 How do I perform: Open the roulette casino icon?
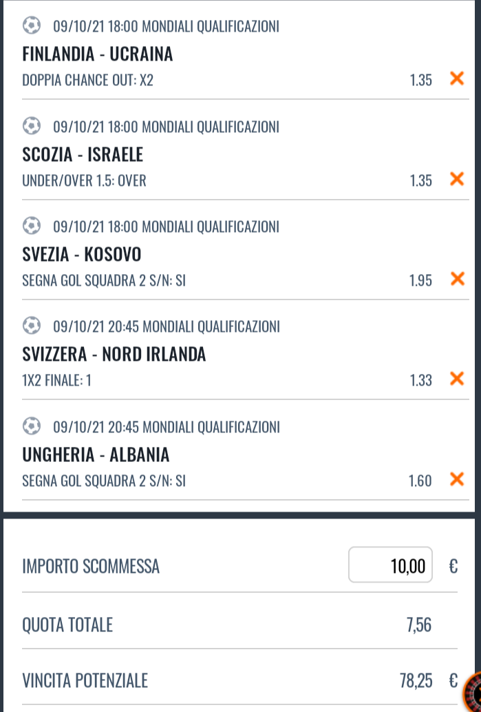pos(472,693)
